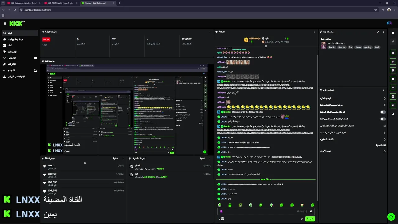The height and width of the screenshot is (224, 398).
Task: Edit stream info using the pencil in stream info panel
Action: click(378, 32)
